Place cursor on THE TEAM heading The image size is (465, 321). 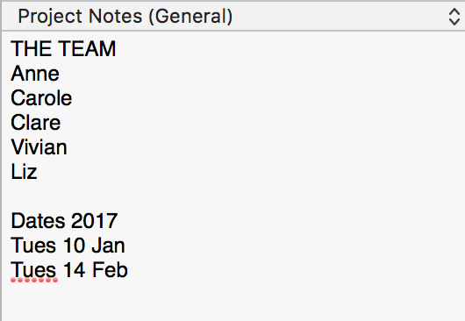point(63,48)
